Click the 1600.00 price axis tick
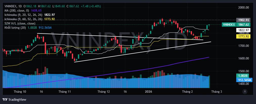Image resolution: width=256 pixels, height=104 pixels. tap(243, 58)
